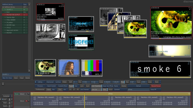Click the DVE-WHITE clip thumbnail
Image resolution: width=193 pixels, height=108 pixels.
point(81,42)
